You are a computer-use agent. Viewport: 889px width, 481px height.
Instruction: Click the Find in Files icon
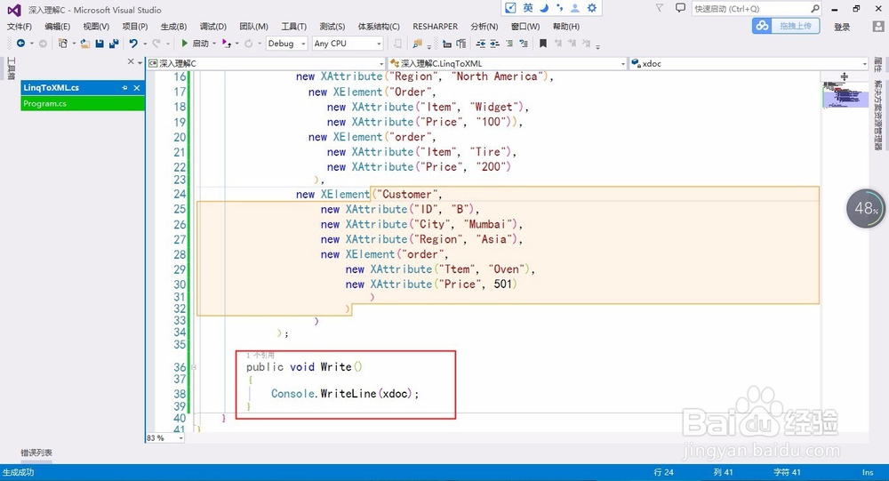[418, 43]
